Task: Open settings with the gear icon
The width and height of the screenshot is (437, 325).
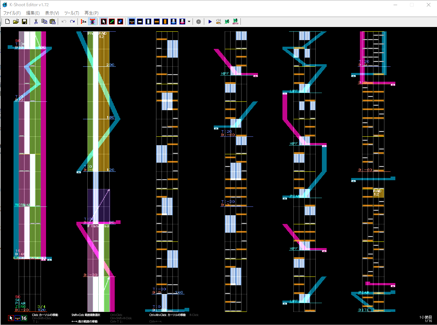Action: coord(198,22)
